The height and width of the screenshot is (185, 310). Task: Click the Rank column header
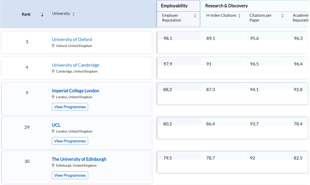click(x=26, y=14)
